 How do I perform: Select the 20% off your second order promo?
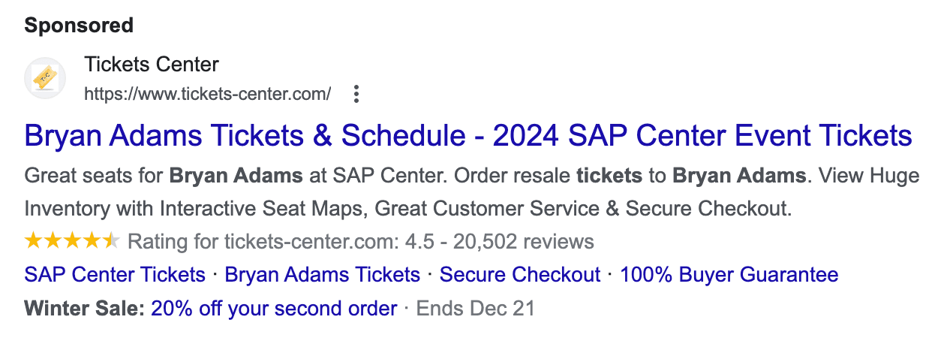coord(274,309)
